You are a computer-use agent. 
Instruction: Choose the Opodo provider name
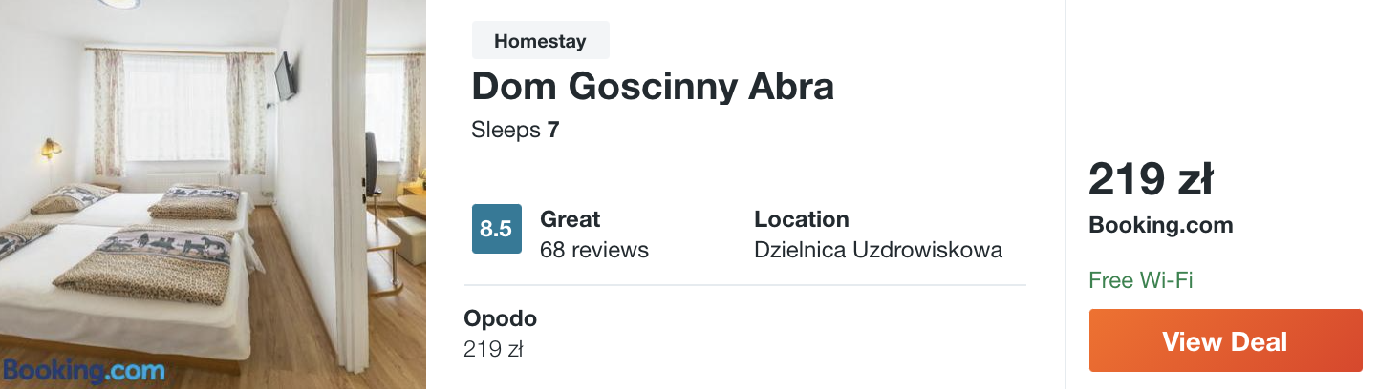[x=500, y=318]
